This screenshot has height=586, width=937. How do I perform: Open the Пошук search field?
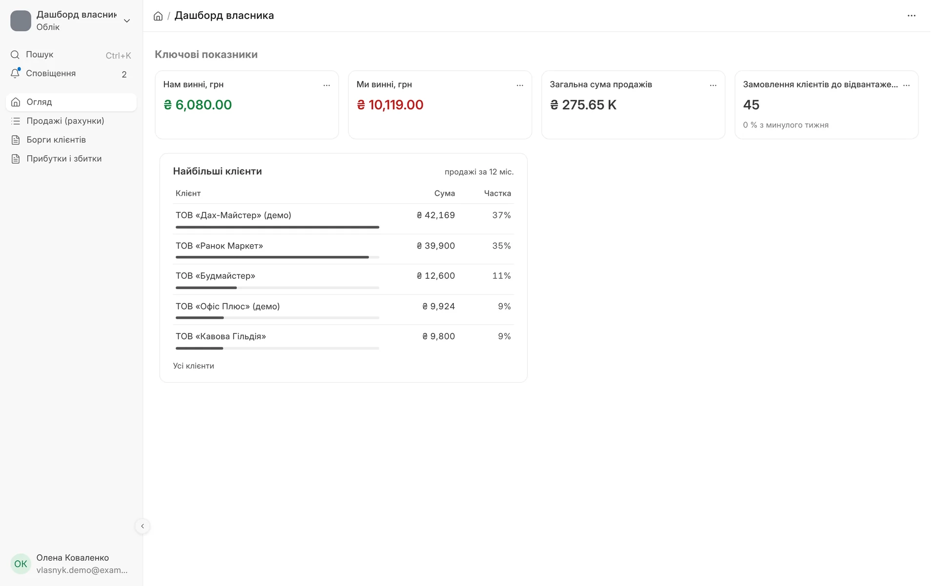(71, 55)
